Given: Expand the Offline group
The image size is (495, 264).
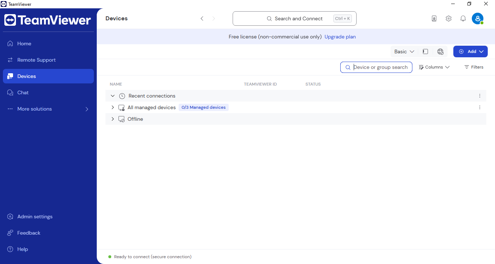Looking at the screenshot, I should pyautogui.click(x=113, y=119).
